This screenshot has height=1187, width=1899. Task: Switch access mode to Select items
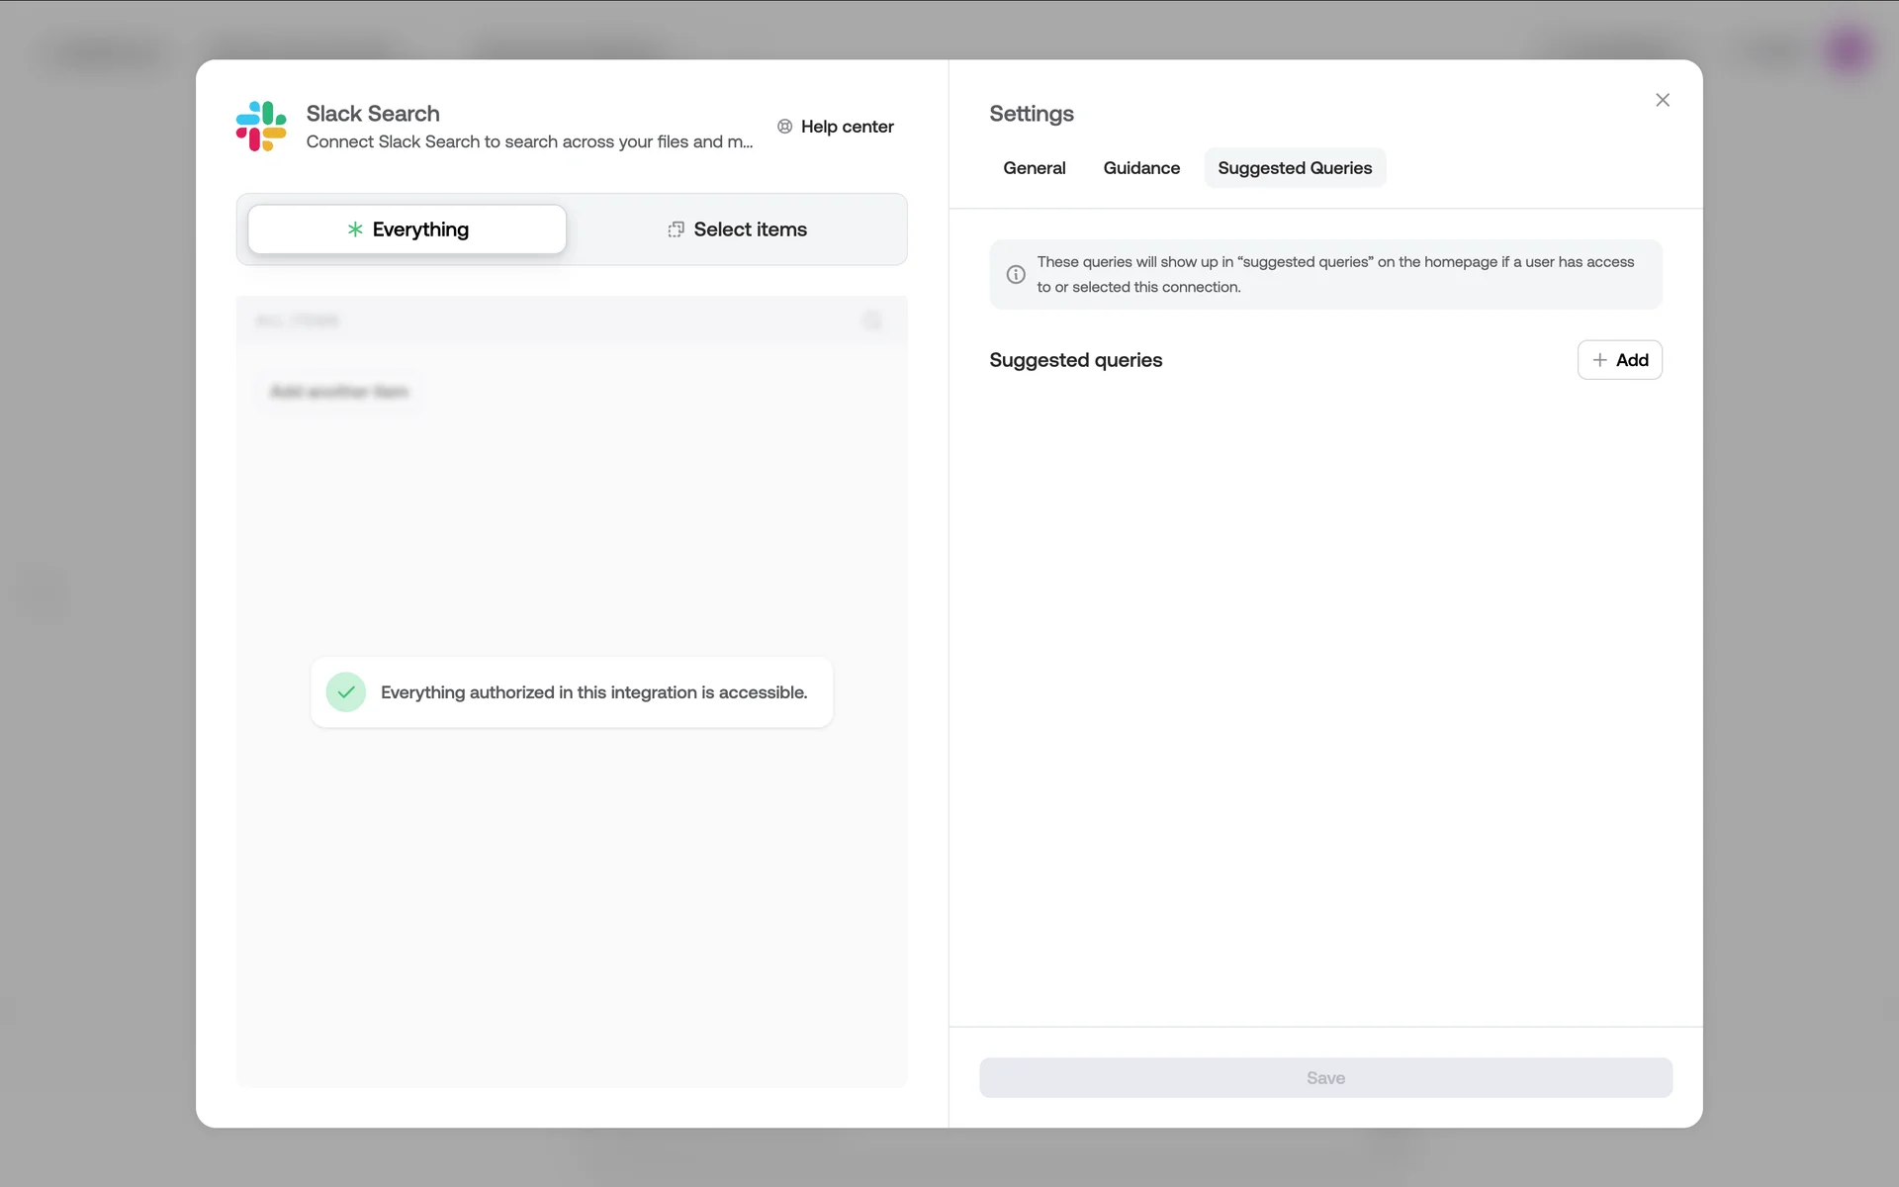click(x=737, y=229)
